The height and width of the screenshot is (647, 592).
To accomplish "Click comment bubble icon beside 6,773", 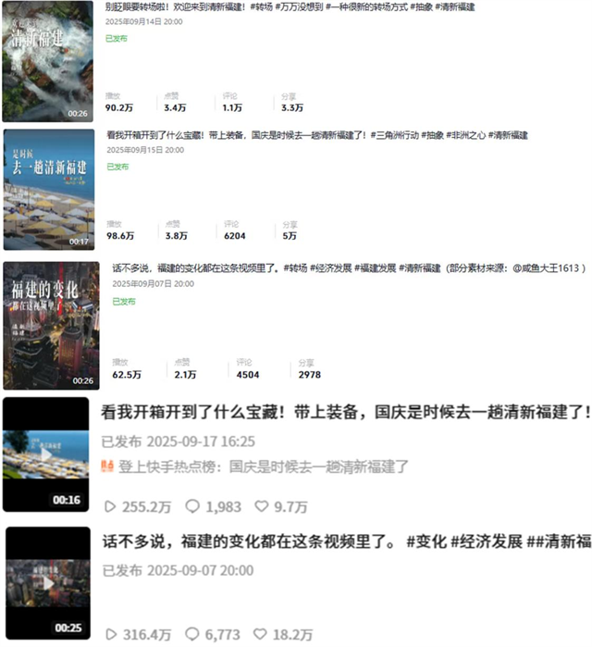I will click(192, 634).
